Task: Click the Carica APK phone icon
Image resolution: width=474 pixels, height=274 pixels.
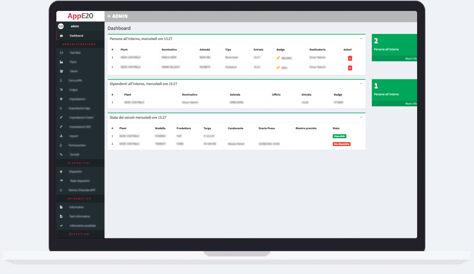Action: pos(61,80)
